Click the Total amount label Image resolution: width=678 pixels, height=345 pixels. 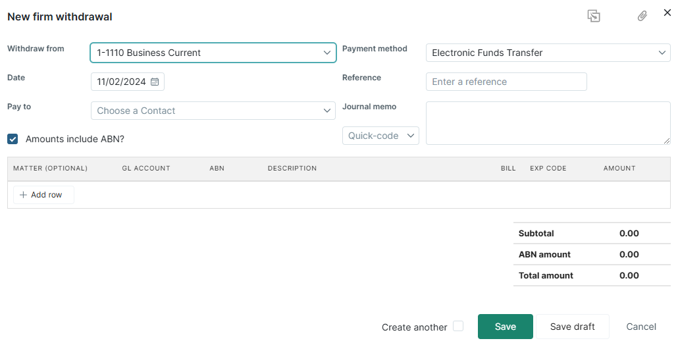(546, 276)
